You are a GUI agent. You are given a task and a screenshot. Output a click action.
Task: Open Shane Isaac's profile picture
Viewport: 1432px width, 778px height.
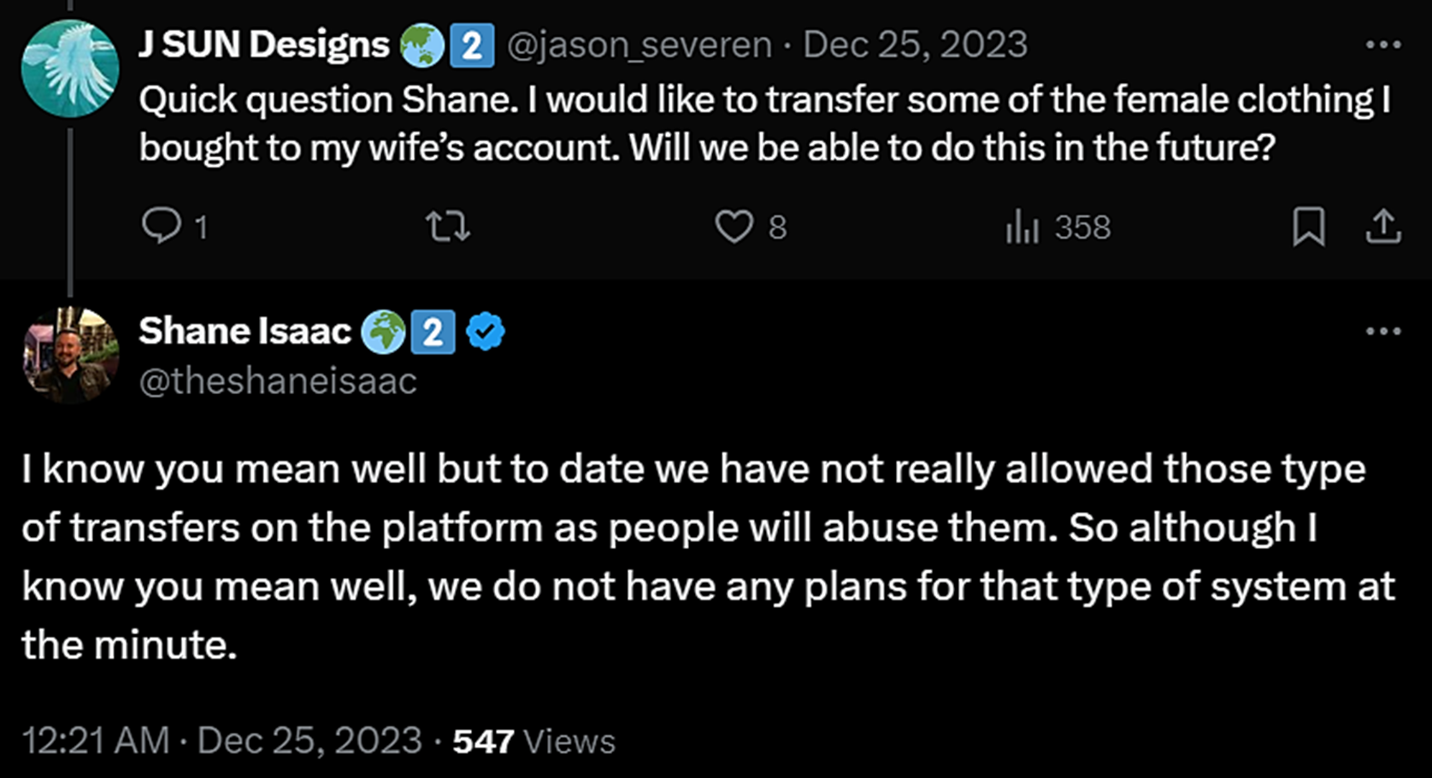click(x=70, y=354)
